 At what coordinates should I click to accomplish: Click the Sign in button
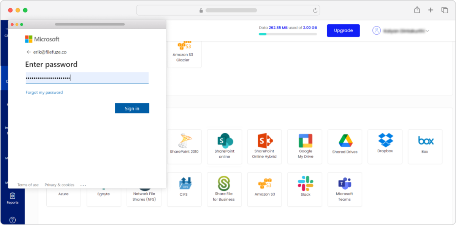click(x=132, y=108)
